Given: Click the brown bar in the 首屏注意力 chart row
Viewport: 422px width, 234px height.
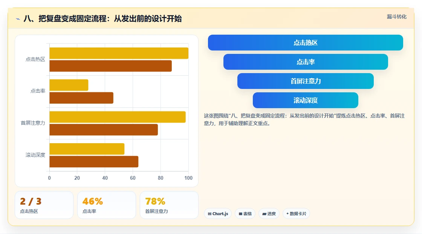Looking at the screenshot, I should 104,130.
